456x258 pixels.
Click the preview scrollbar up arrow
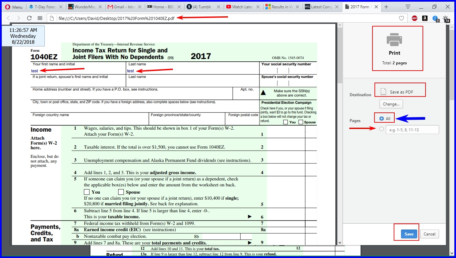[340, 26]
